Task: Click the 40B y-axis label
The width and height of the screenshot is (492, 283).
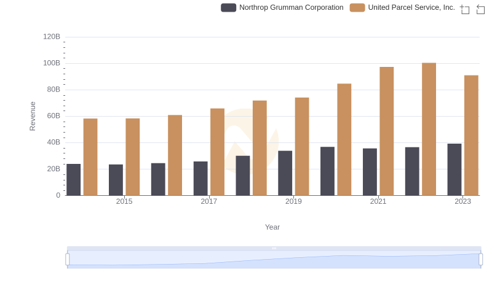Action: tap(54, 142)
